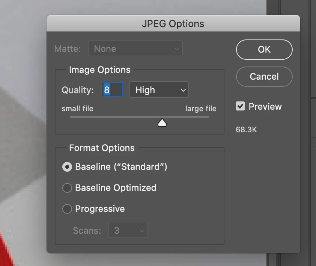
Task: Click the Quality value input field
Action: [x=112, y=90]
